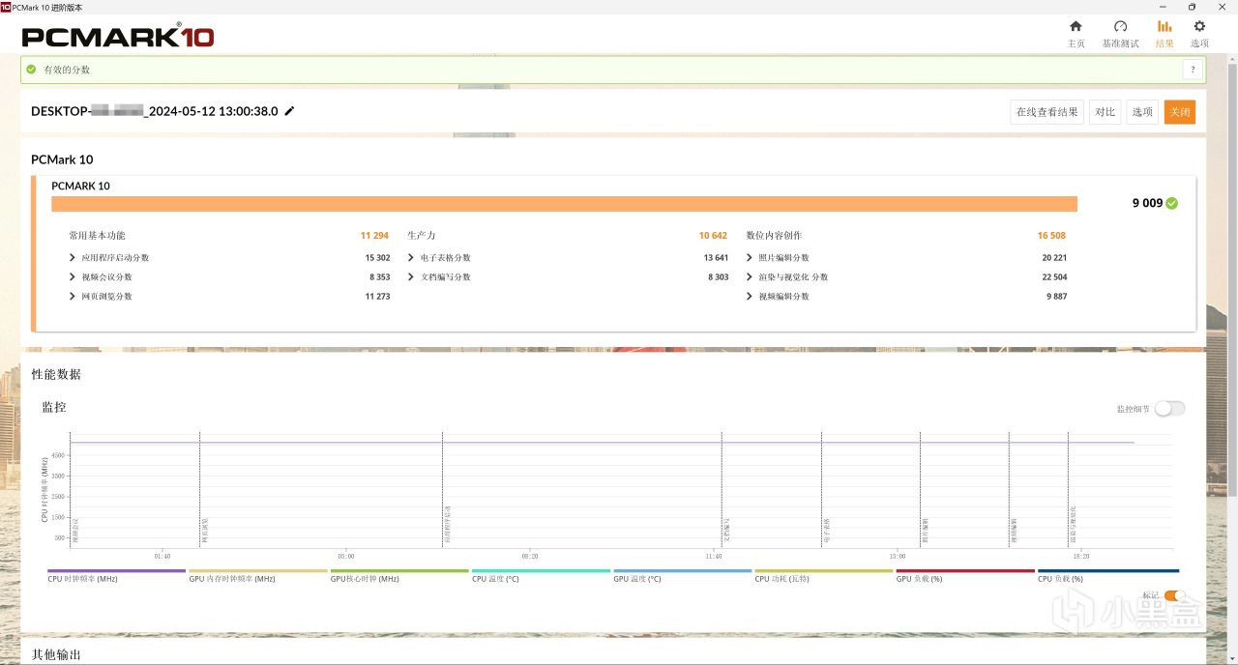
Task: Expand 照片编辑分数 row
Action: click(750, 258)
